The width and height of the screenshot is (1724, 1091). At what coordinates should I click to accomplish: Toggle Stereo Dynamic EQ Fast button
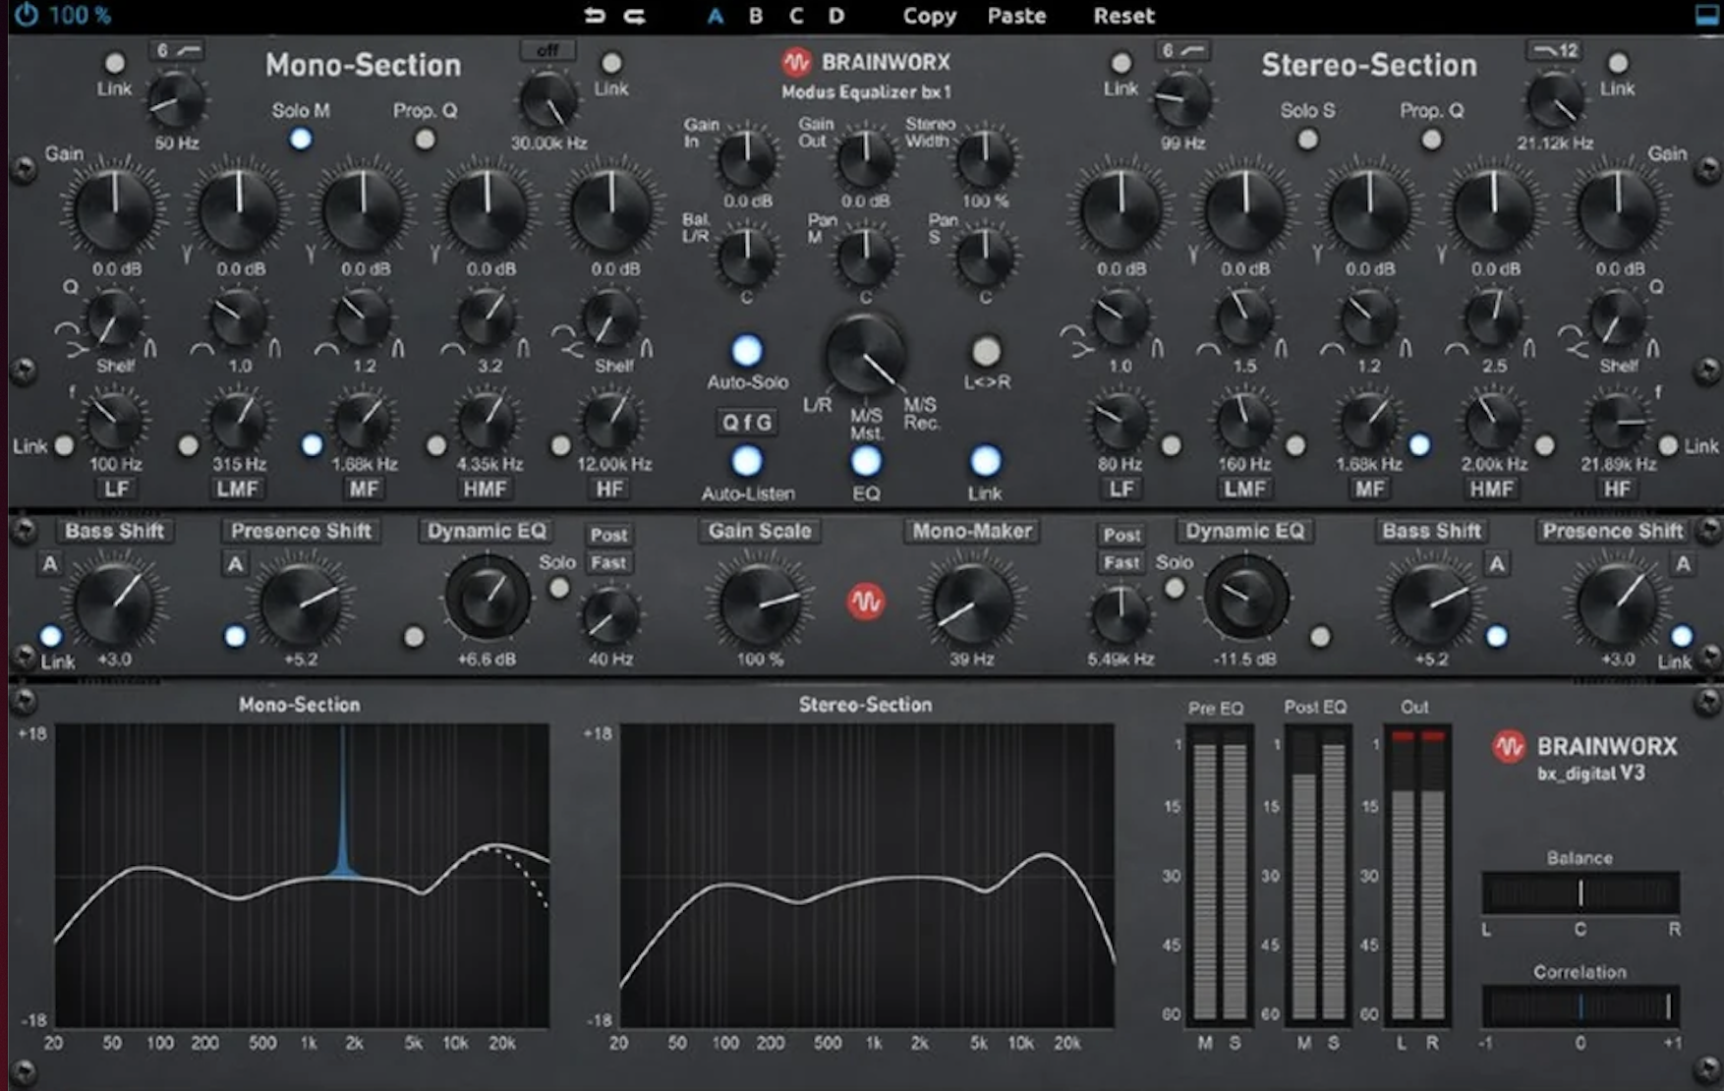(x=1121, y=562)
